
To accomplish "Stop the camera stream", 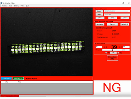I will (x=112, y=18).
